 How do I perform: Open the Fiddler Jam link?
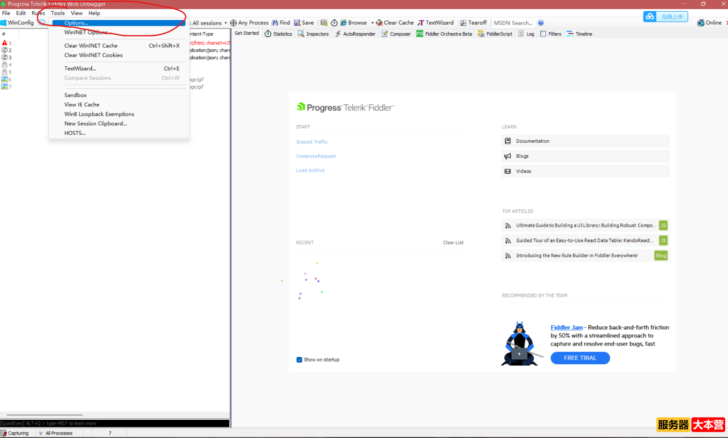pos(566,327)
